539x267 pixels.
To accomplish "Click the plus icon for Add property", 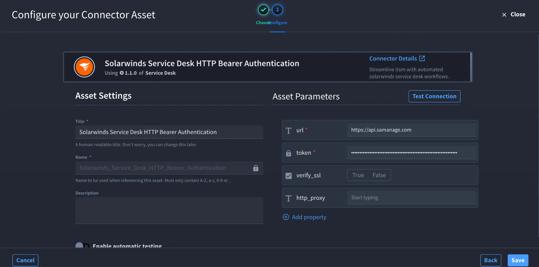I will (x=286, y=217).
